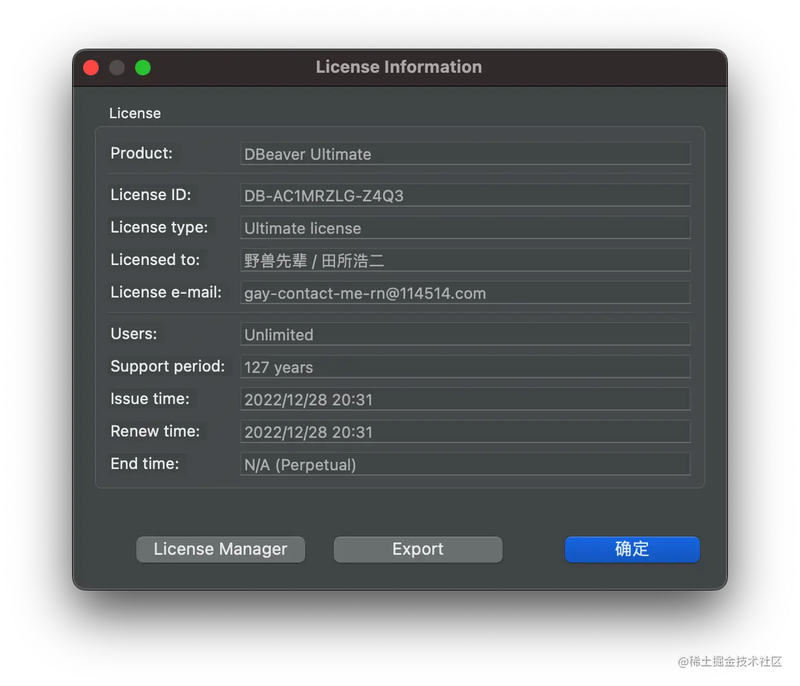Click the Product field showing DBeaver Ultimate
The width and height of the screenshot is (800, 686).
[465, 154]
